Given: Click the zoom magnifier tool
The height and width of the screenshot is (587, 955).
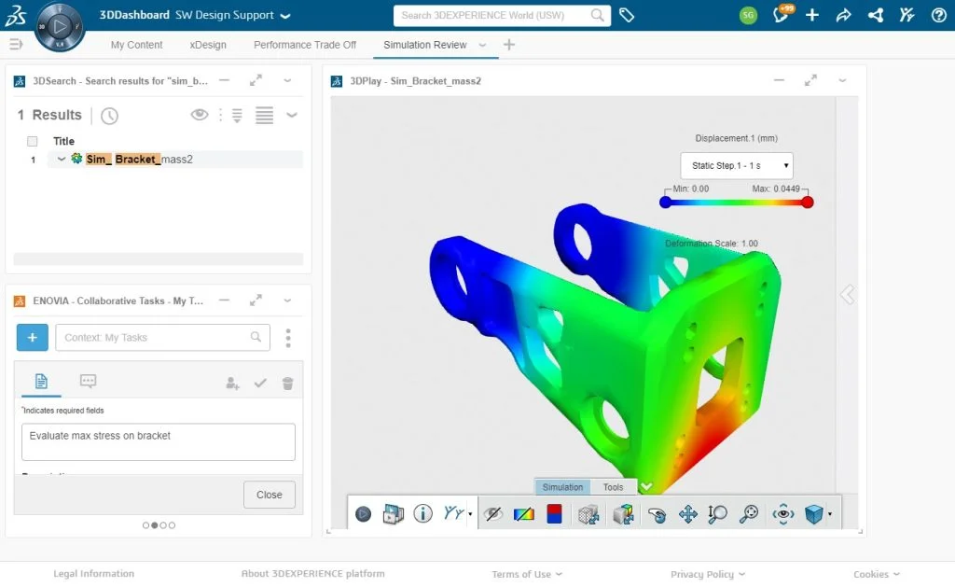Looking at the screenshot, I should pyautogui.click(x=717, y=514).
